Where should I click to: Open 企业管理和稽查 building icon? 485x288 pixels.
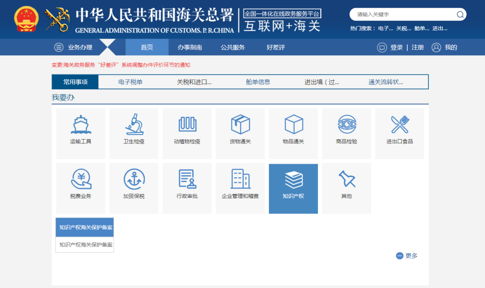(240, 182)
